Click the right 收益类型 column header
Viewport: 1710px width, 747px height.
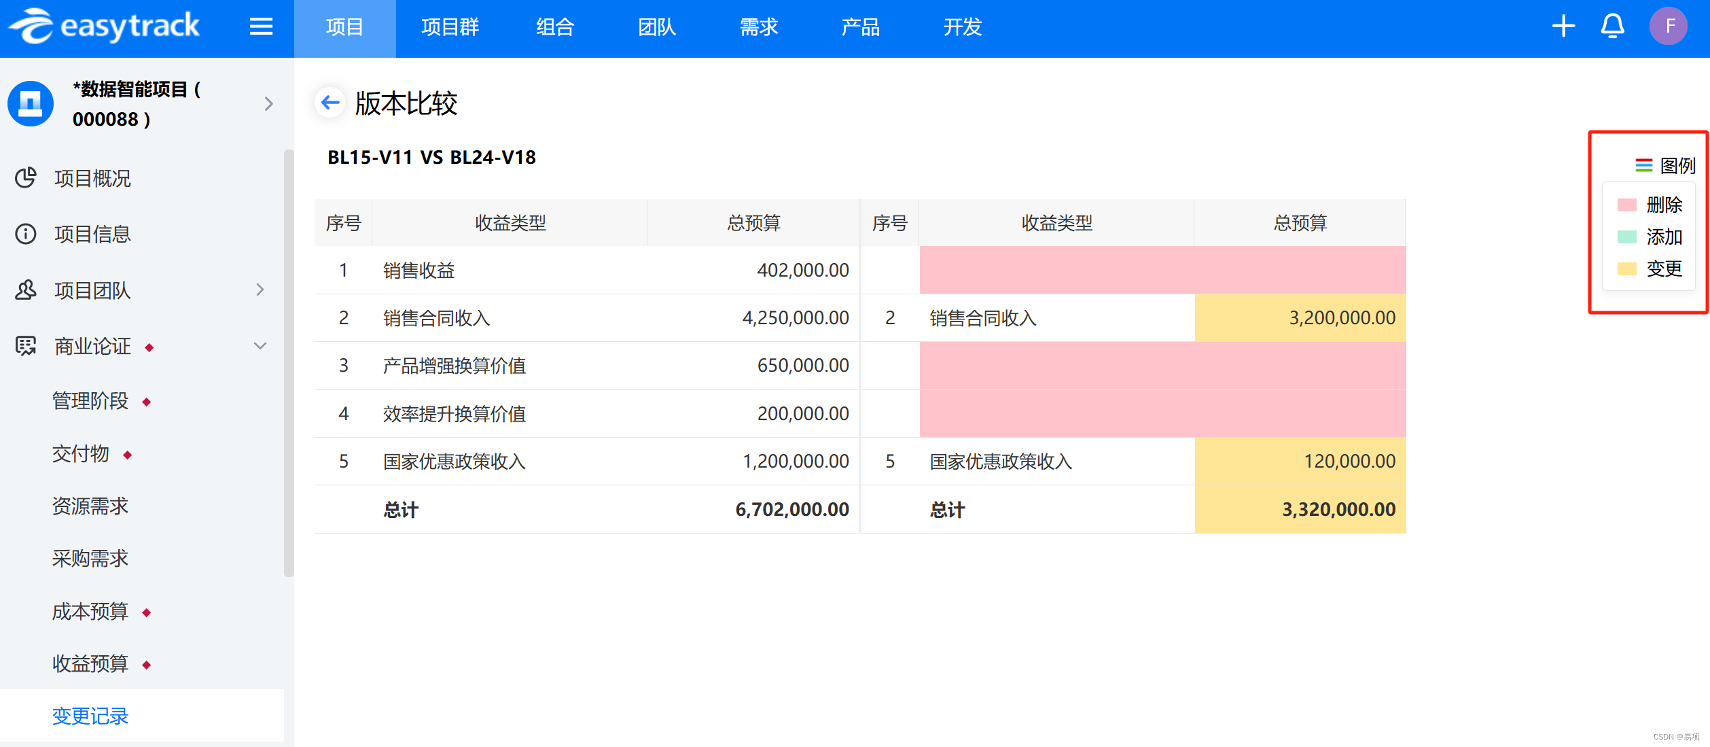point(1057,223)
